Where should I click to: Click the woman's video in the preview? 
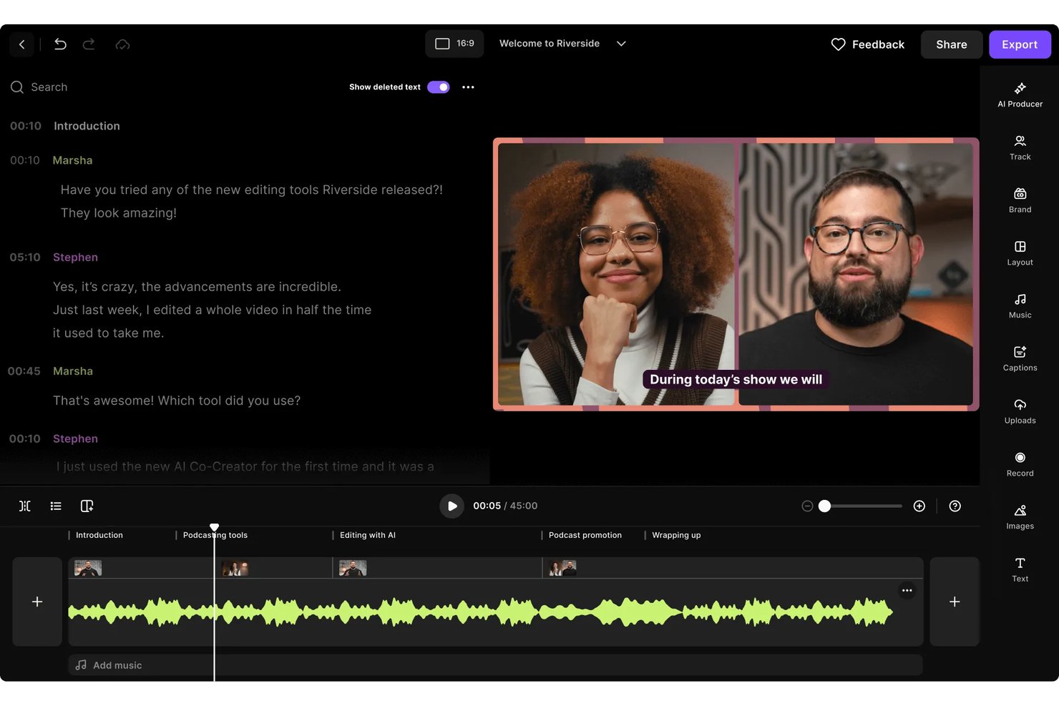617,274
